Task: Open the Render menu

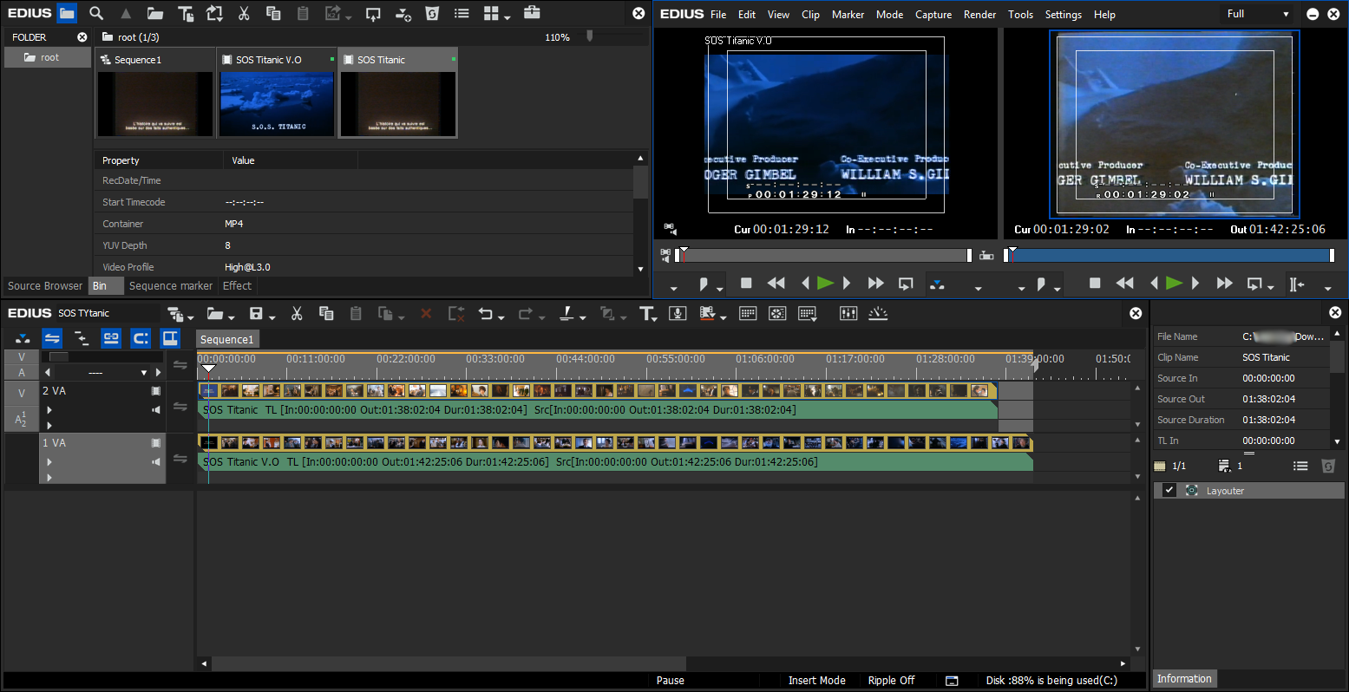Action: pos(979,14)
